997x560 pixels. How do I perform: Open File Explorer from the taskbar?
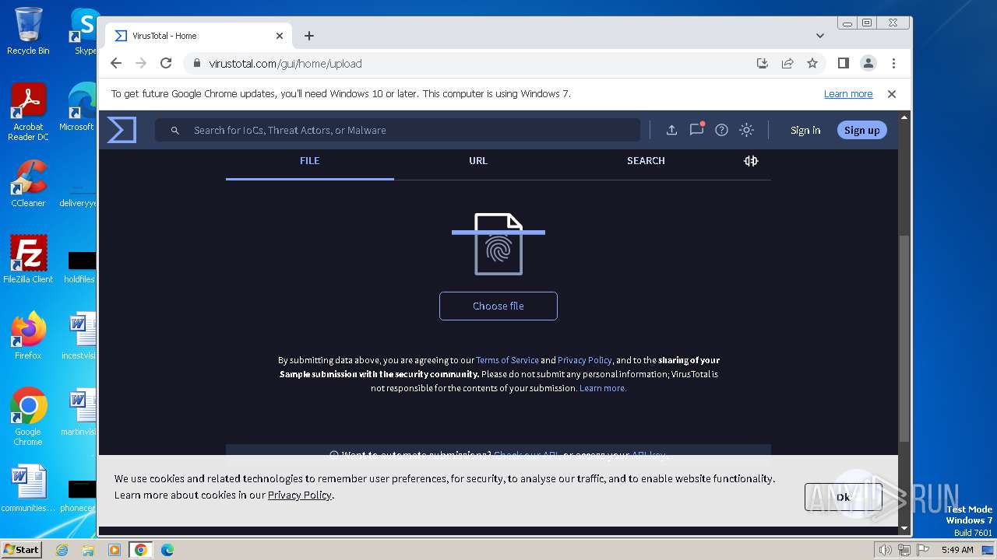(x=88, y=550)
